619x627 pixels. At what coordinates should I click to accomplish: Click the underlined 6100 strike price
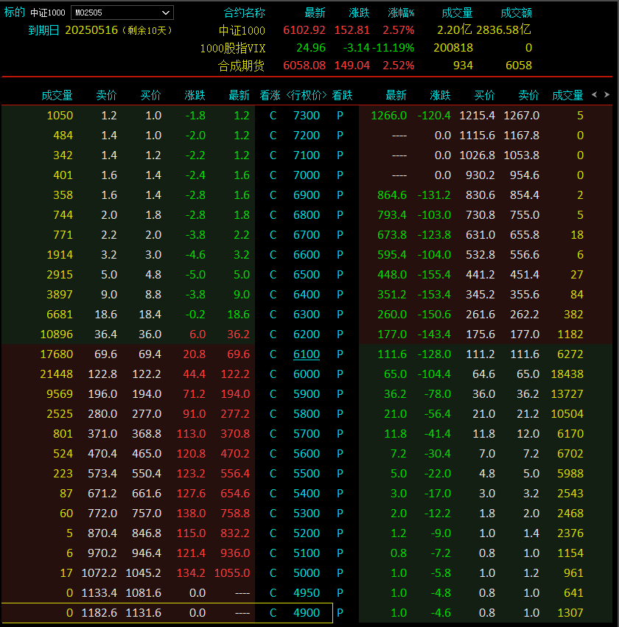click(x=307, y=354)
